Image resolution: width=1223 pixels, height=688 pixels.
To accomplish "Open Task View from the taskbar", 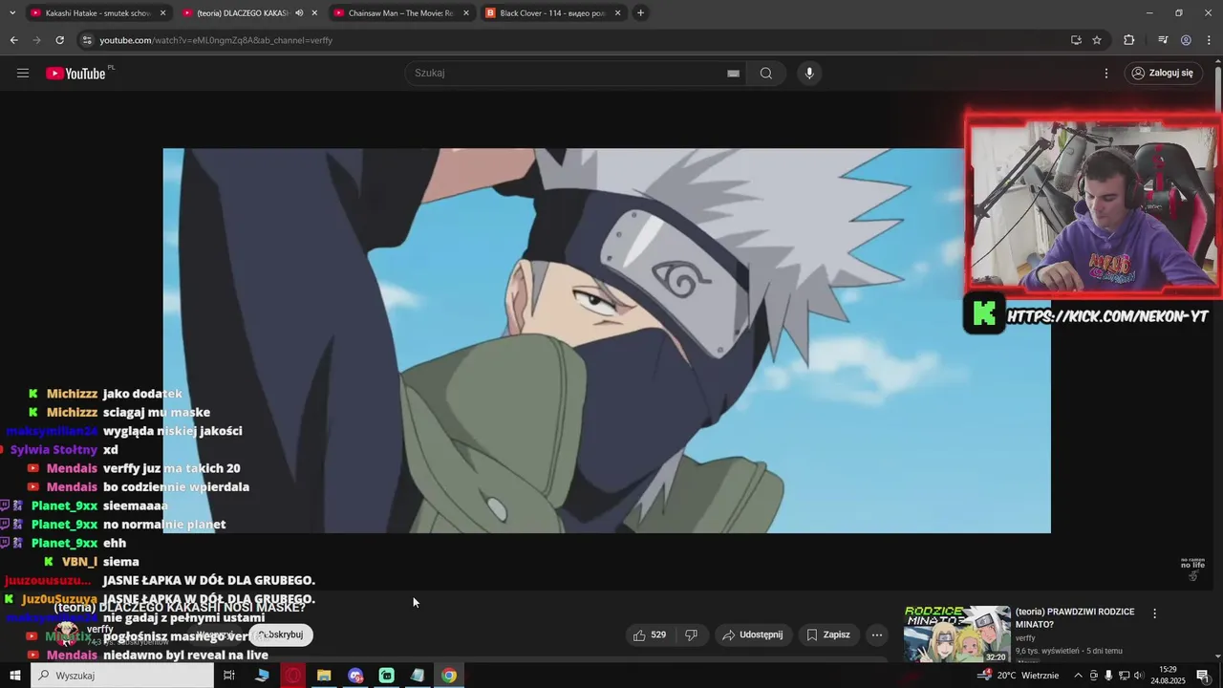I will 229,676.
